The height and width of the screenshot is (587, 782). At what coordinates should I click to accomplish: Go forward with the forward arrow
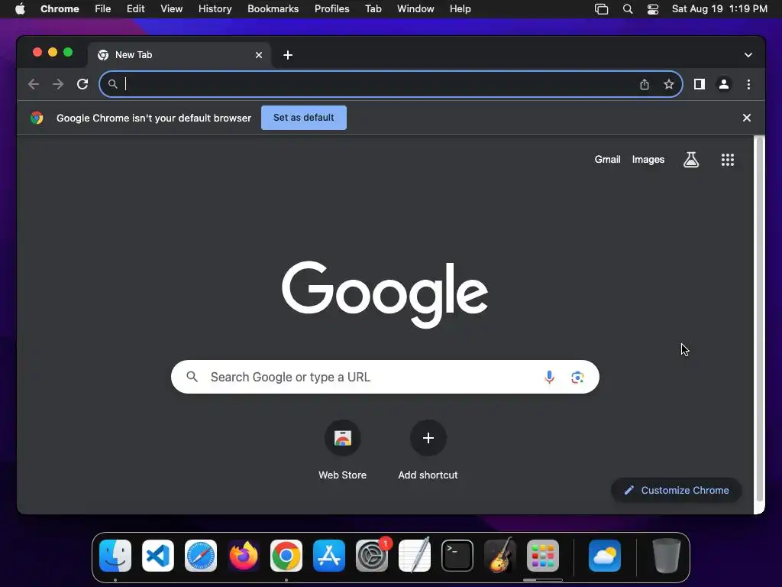click(x=58, y=84)
